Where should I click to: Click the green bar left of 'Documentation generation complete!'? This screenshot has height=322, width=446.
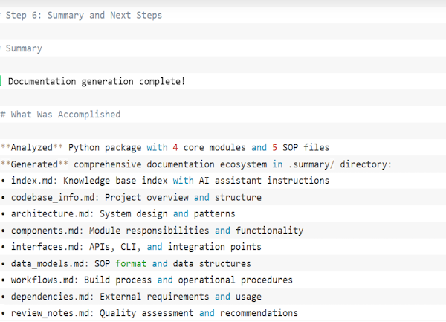point(1,81)
